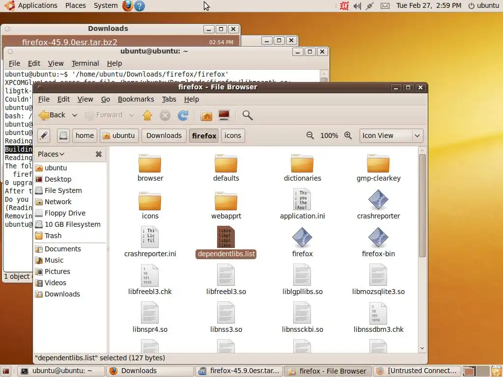Switch to Untrusted Connection taskbar item
This screenshot has width=503, height=377.
[x=417, y=371]
